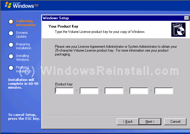This screenshot has width=190, height=134.
Task: Cancel the Windows Setup wizard
Action: (175, 122)
